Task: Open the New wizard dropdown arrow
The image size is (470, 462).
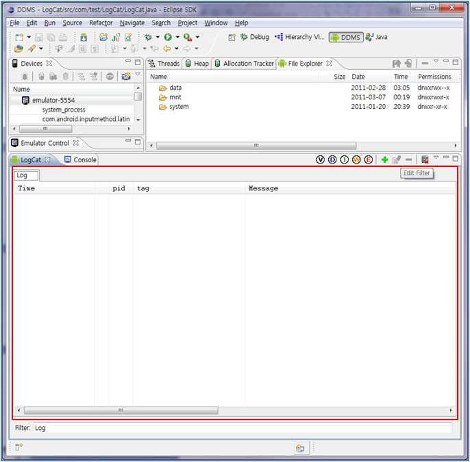Action: tap(29, 37)
